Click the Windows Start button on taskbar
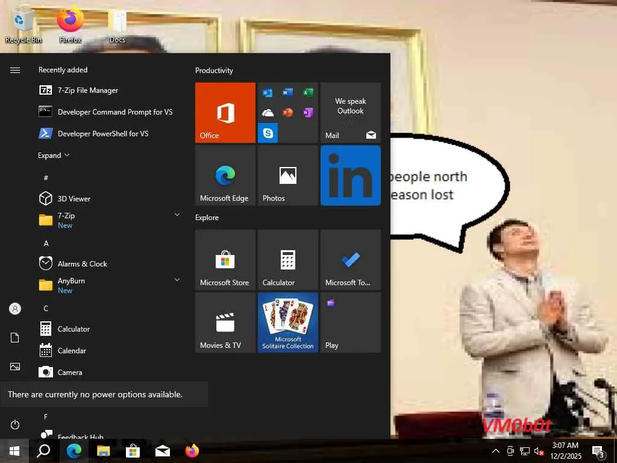Viewport: 617px width, 463px height. click(x=14, y=451)
